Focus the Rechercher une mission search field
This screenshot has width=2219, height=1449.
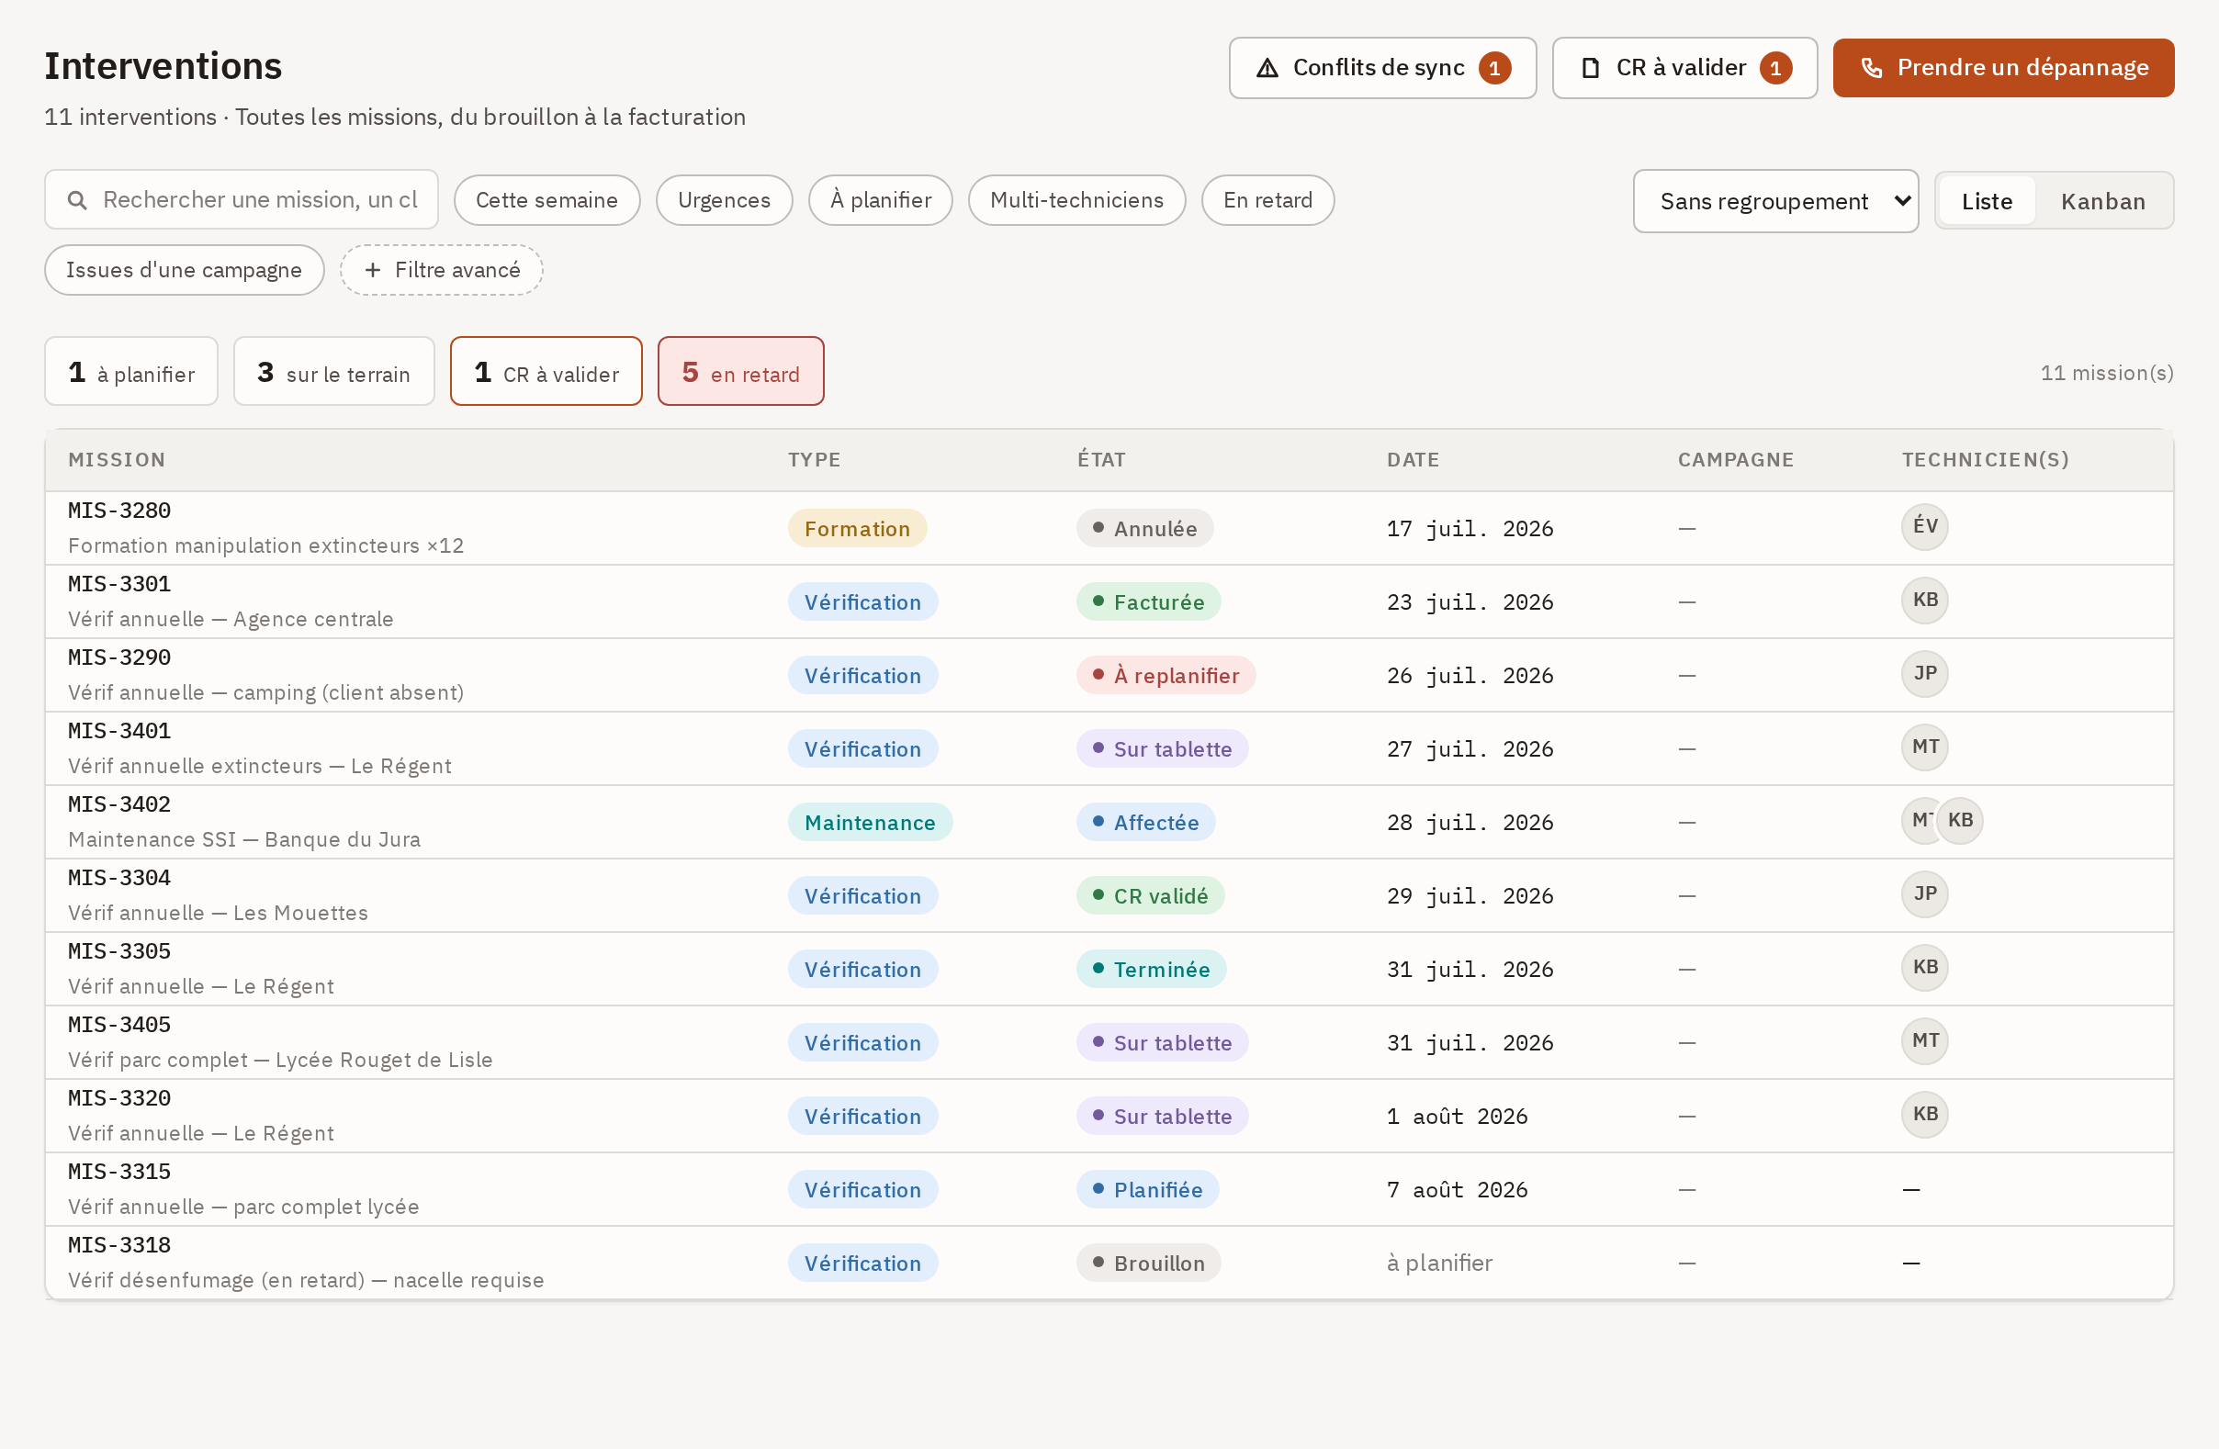pos(242,200)
